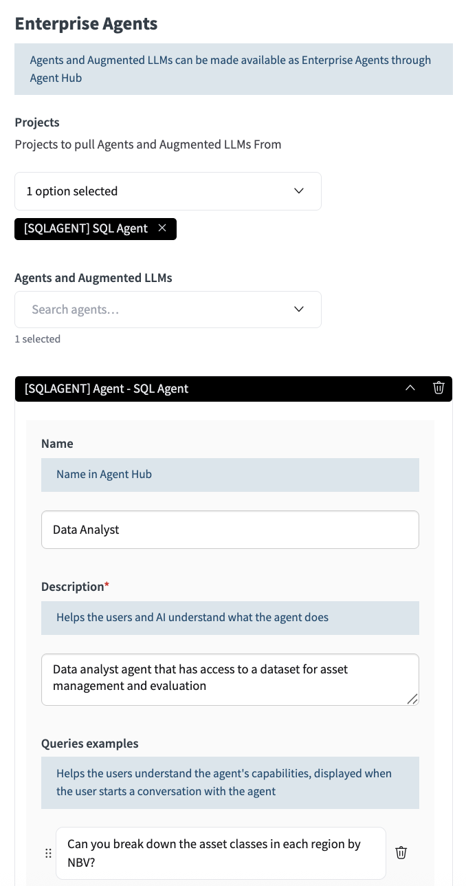Open the '1 option selected' Projects dropdown
Image resolution: width=466 pixels, height=886 pixels.
click(x=168, y=191)
